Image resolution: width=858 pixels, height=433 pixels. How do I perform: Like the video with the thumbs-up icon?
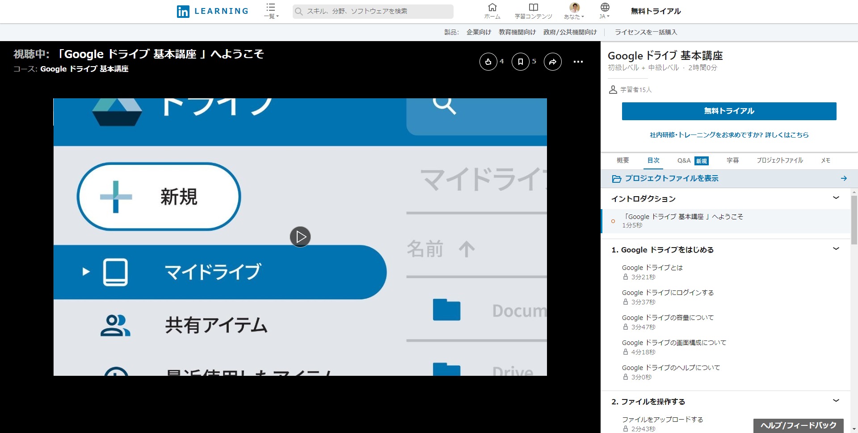[x=488, y=62]
